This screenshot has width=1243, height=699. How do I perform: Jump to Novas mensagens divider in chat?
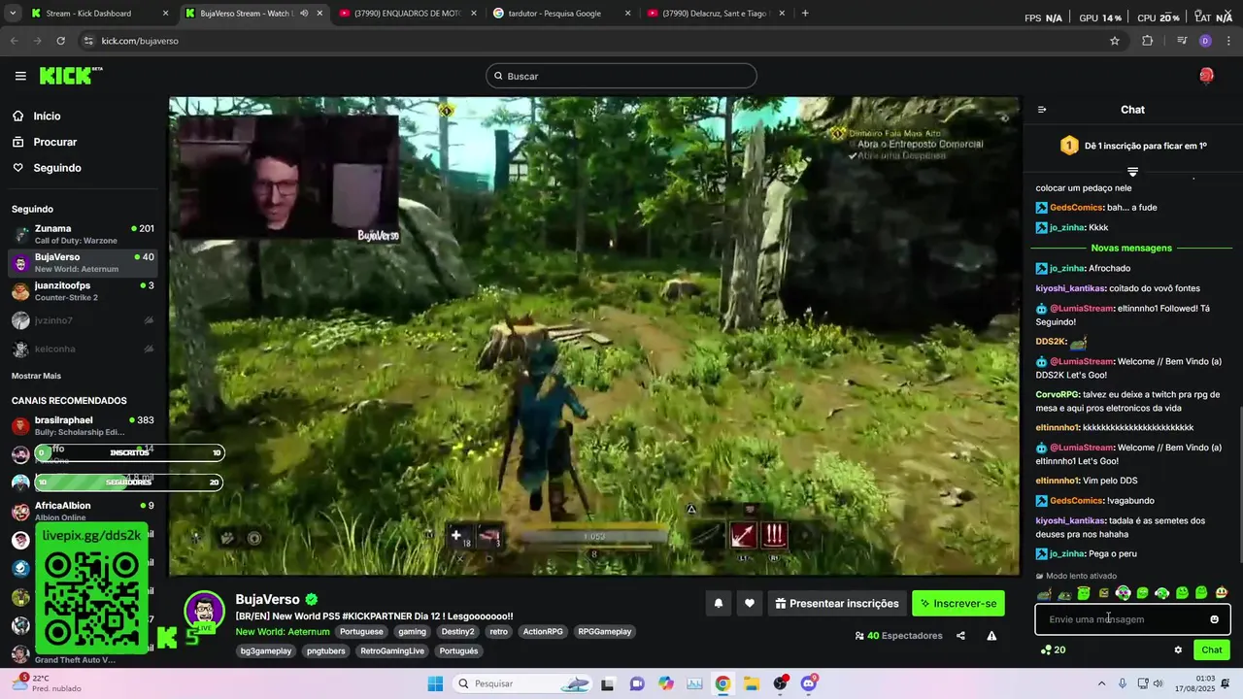pyautogui.click(x=1131, y=248)
